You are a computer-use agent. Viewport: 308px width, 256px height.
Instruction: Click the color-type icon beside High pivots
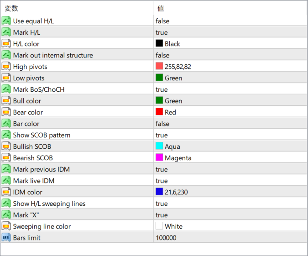coord(6,67)
